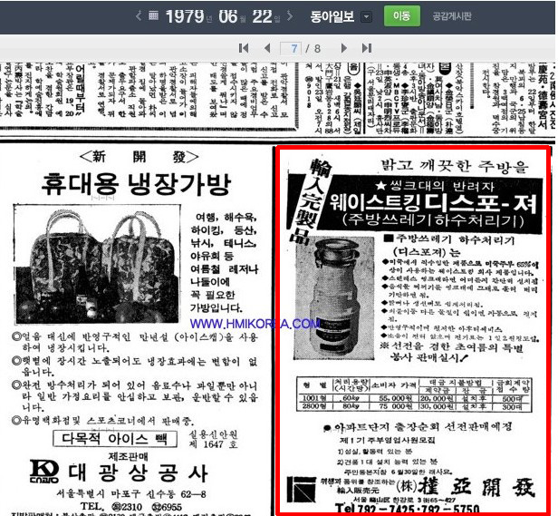
Task: Click the 다목적 아이스 빽 box
Action: (115, 438)
